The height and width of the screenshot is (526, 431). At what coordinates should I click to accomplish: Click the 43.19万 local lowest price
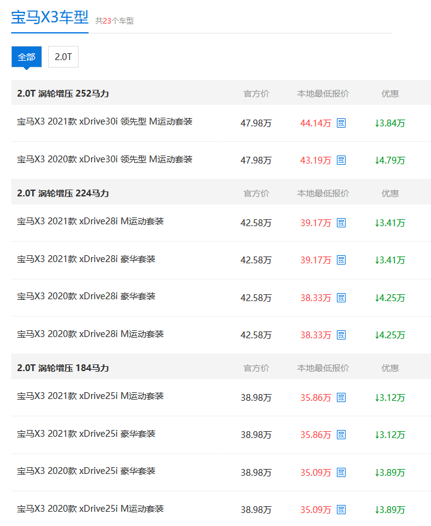click(x=316, y=160)
